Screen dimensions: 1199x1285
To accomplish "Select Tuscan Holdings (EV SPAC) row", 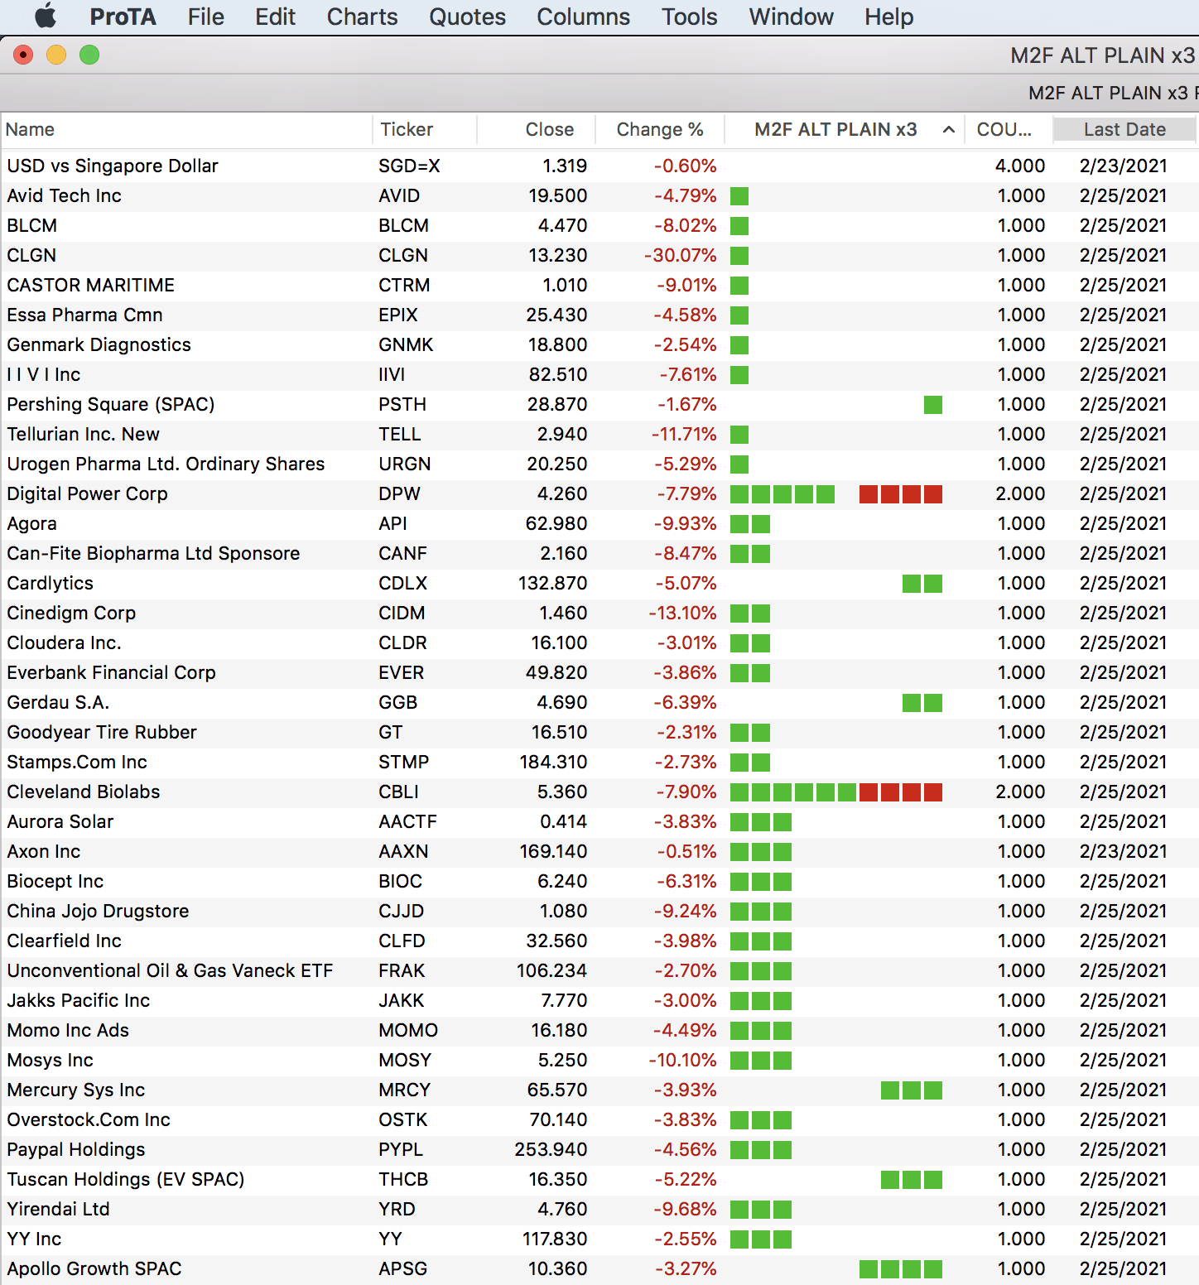I will pyautogui.click(x=599, y=1180).
